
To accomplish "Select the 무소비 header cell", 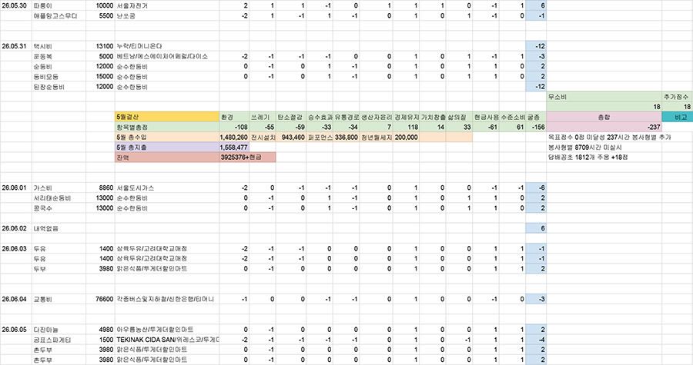I will (604, 97).
